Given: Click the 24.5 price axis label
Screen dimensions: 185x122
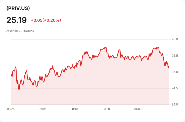Looking at the screenshot, I should (175, 88).
